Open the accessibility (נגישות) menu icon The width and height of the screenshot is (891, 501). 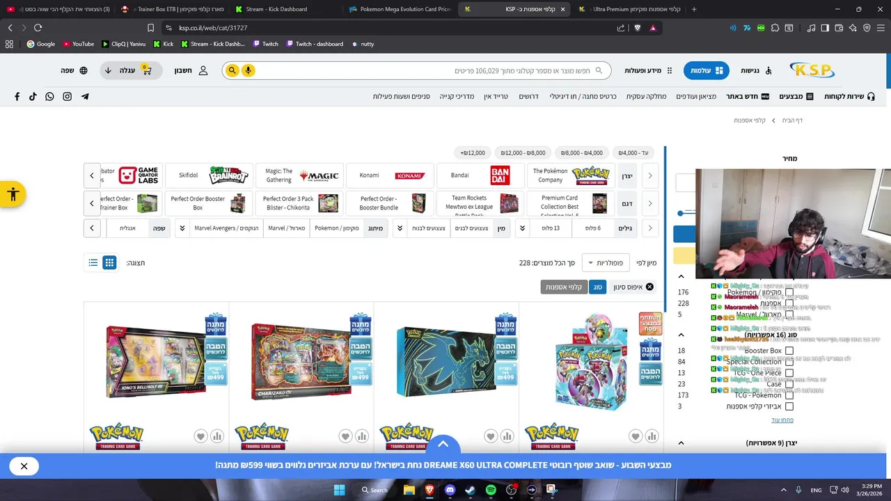click(x=768, y=70)
